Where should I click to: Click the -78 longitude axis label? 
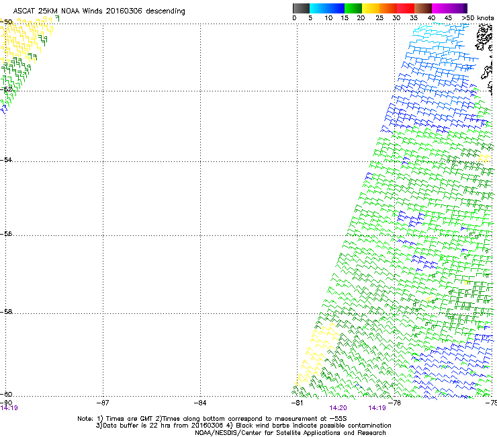tap(395, 403)
